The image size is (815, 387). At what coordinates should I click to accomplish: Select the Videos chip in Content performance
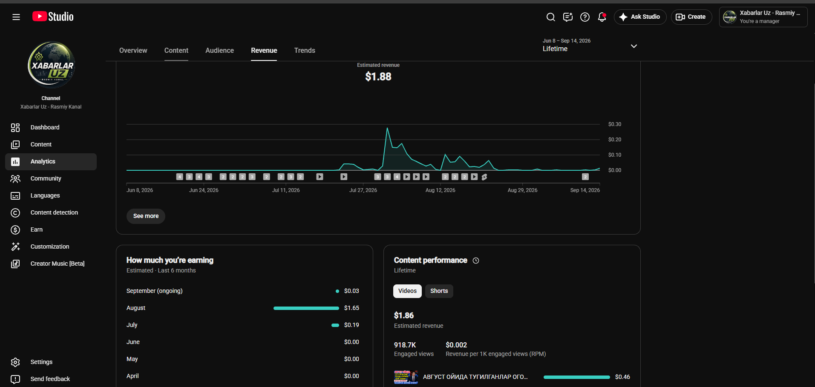407,291
